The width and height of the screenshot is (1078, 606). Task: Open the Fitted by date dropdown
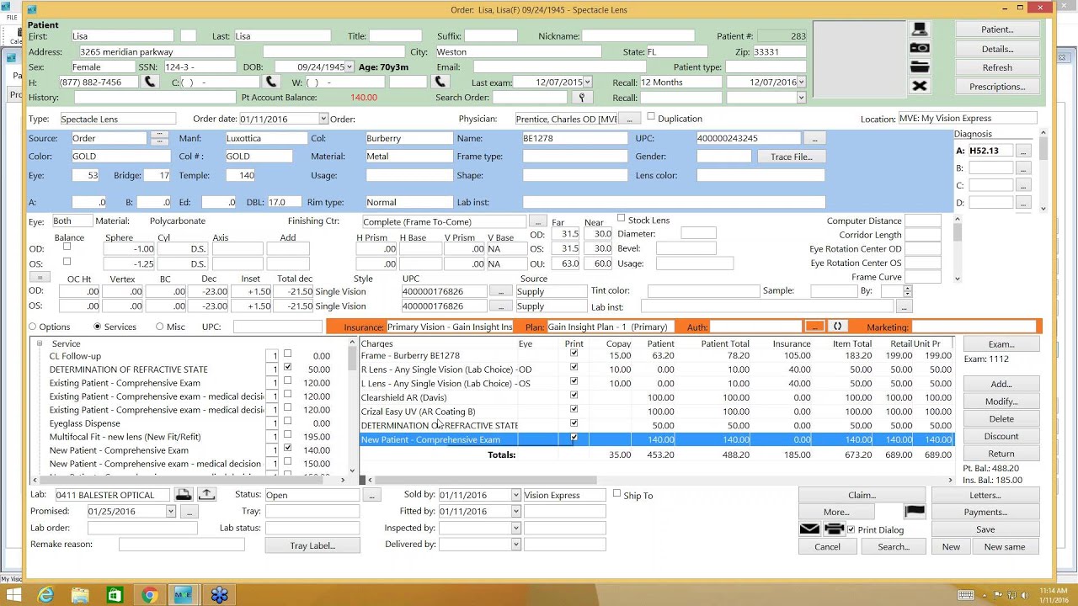[x=515, y=512]
